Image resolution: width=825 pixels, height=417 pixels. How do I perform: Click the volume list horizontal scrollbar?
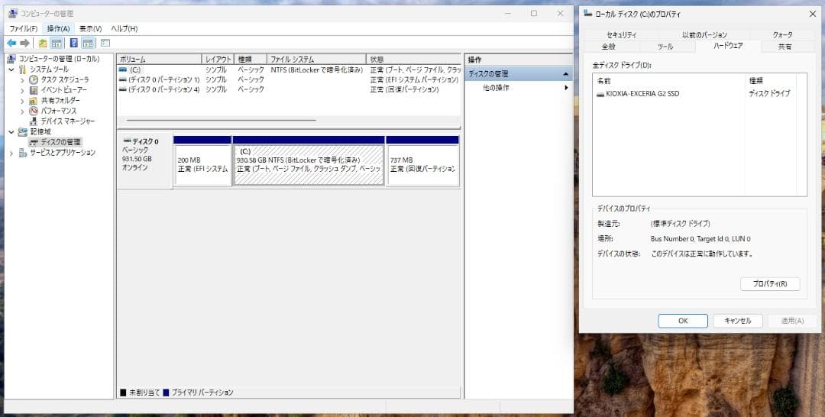pos(221,121)
